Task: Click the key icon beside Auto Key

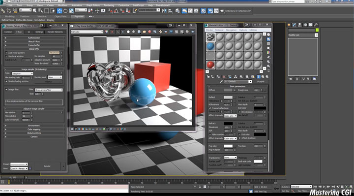Action: coord(276,188)
